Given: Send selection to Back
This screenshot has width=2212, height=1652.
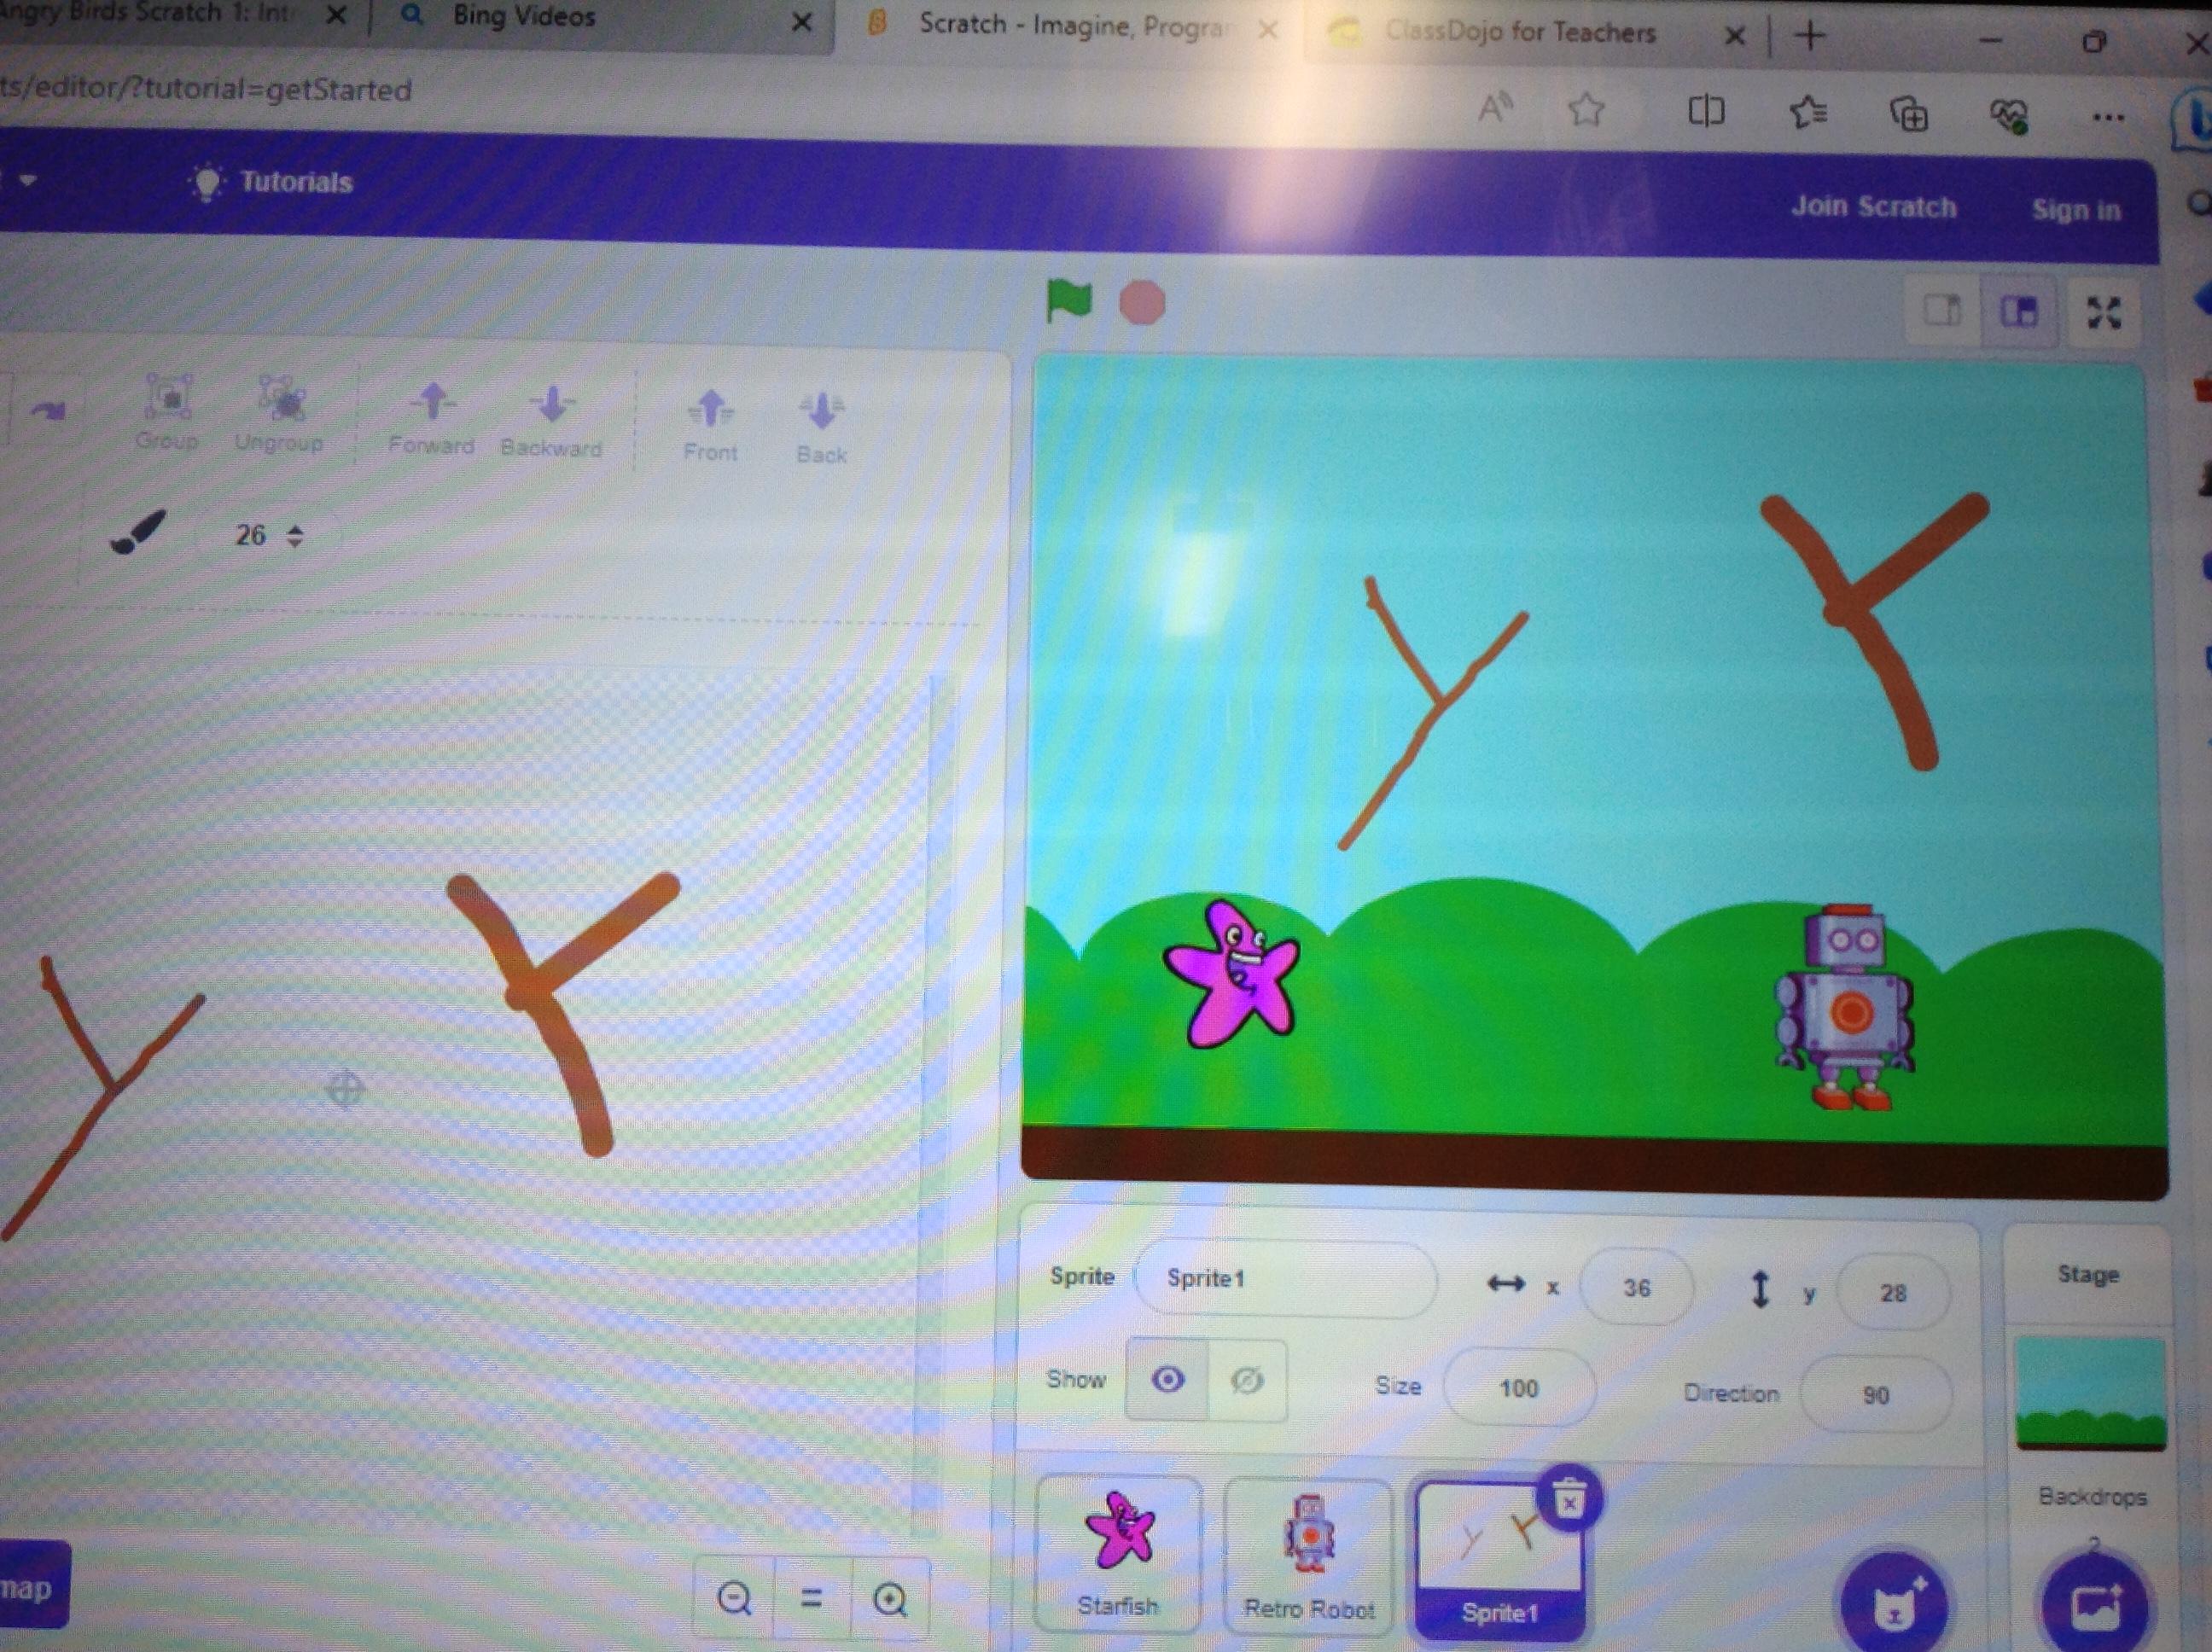Looking at the screenshot, I should 821,410.
